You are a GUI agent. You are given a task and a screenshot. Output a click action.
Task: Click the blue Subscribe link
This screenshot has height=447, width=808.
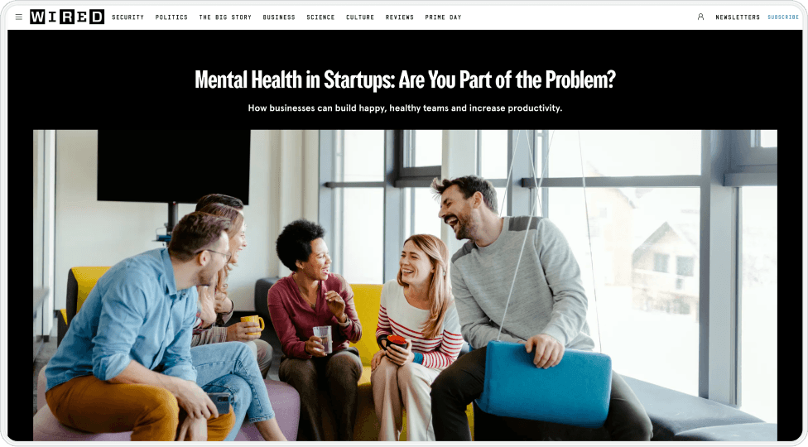[783, 17]
